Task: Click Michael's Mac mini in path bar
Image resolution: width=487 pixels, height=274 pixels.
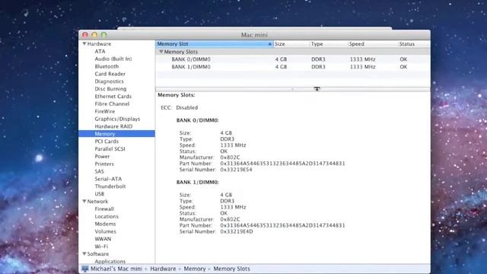Action: [x=116, y=269]
